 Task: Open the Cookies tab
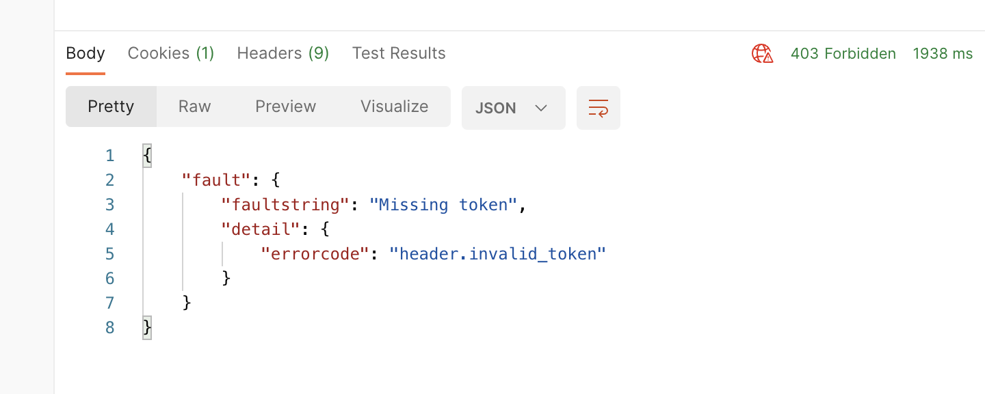click(x=170, y=53)
